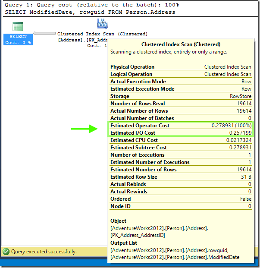Viewport: 260px width, 268px height.
Task: Click the Query executed successfully status message
Action: coord(44,252)
